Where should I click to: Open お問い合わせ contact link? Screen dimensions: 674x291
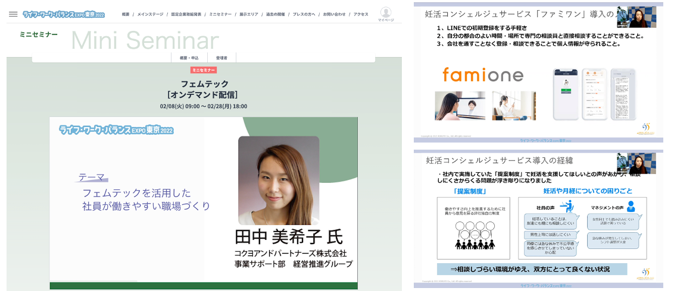click(334, 14)
